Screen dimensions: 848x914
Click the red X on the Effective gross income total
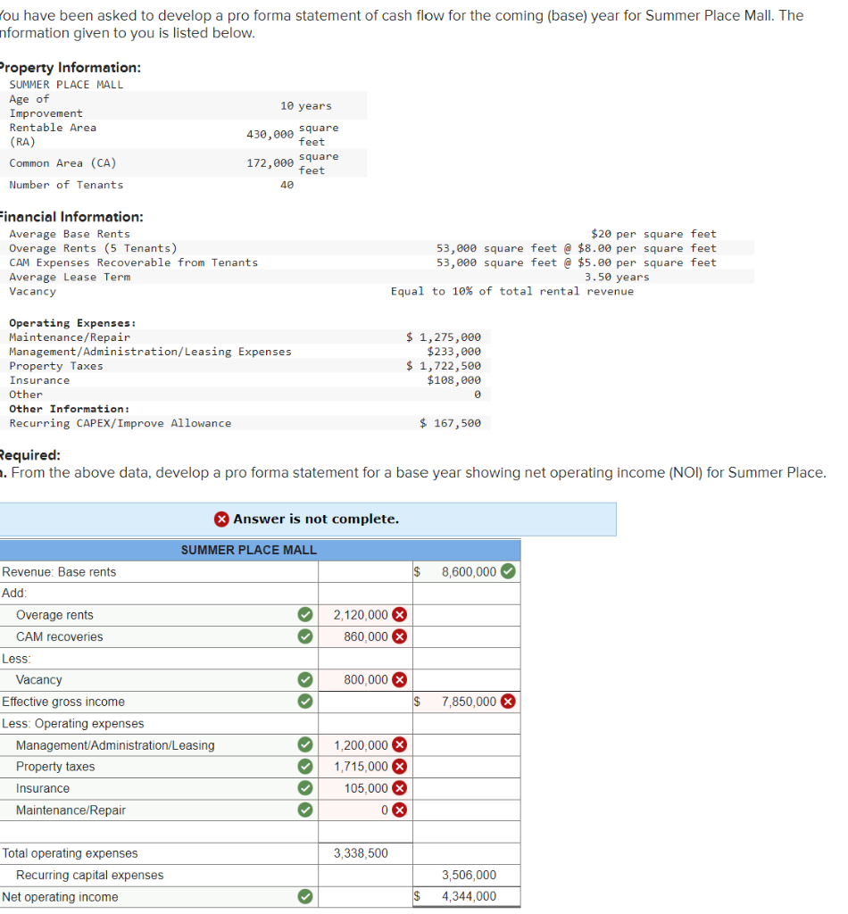507,701
